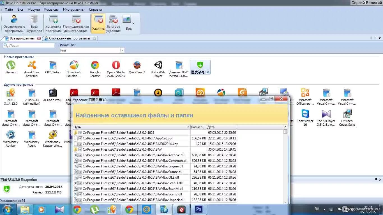Viewport: 383px width, 215px height.
Task: Select the CRT_Setup program
Action: tap(53, 68)
